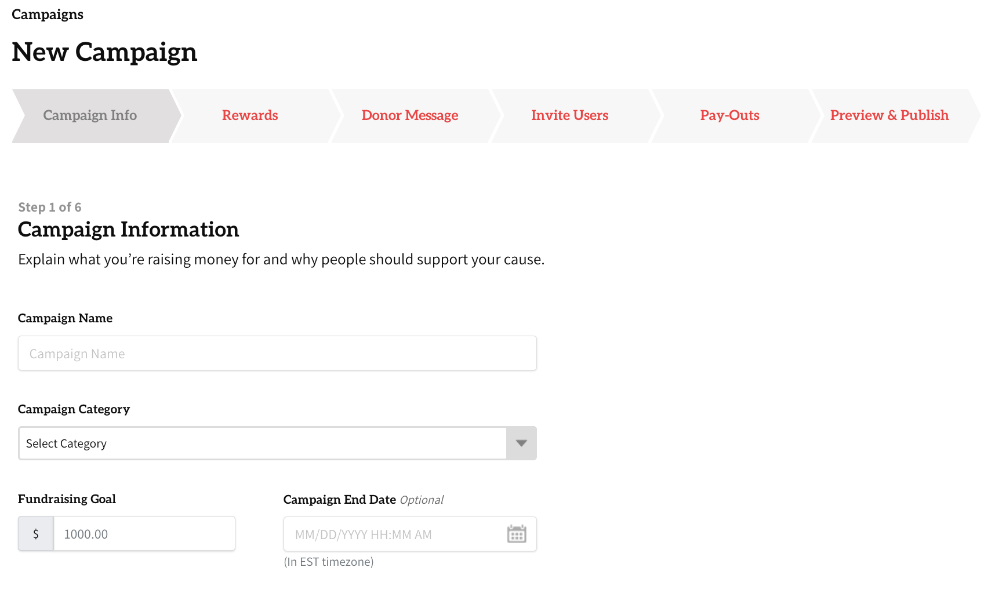Focus the Campaign Name text field
Screen dimensions: 995x589
(277, 354)
